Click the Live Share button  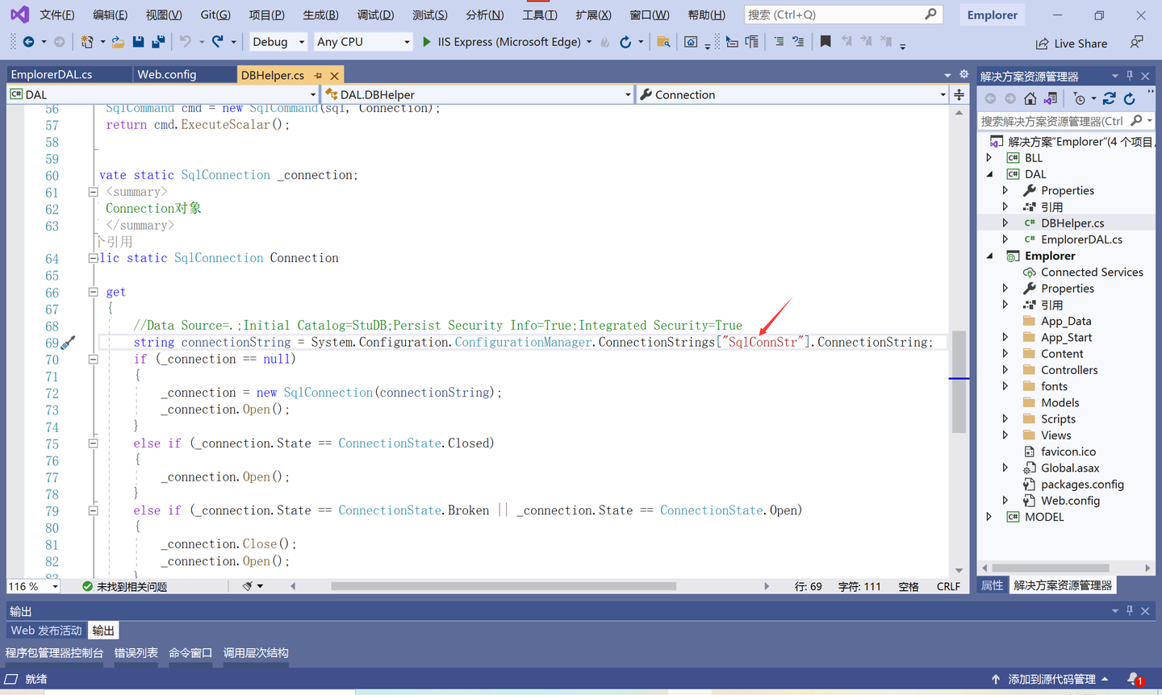tap(1072, 44)
